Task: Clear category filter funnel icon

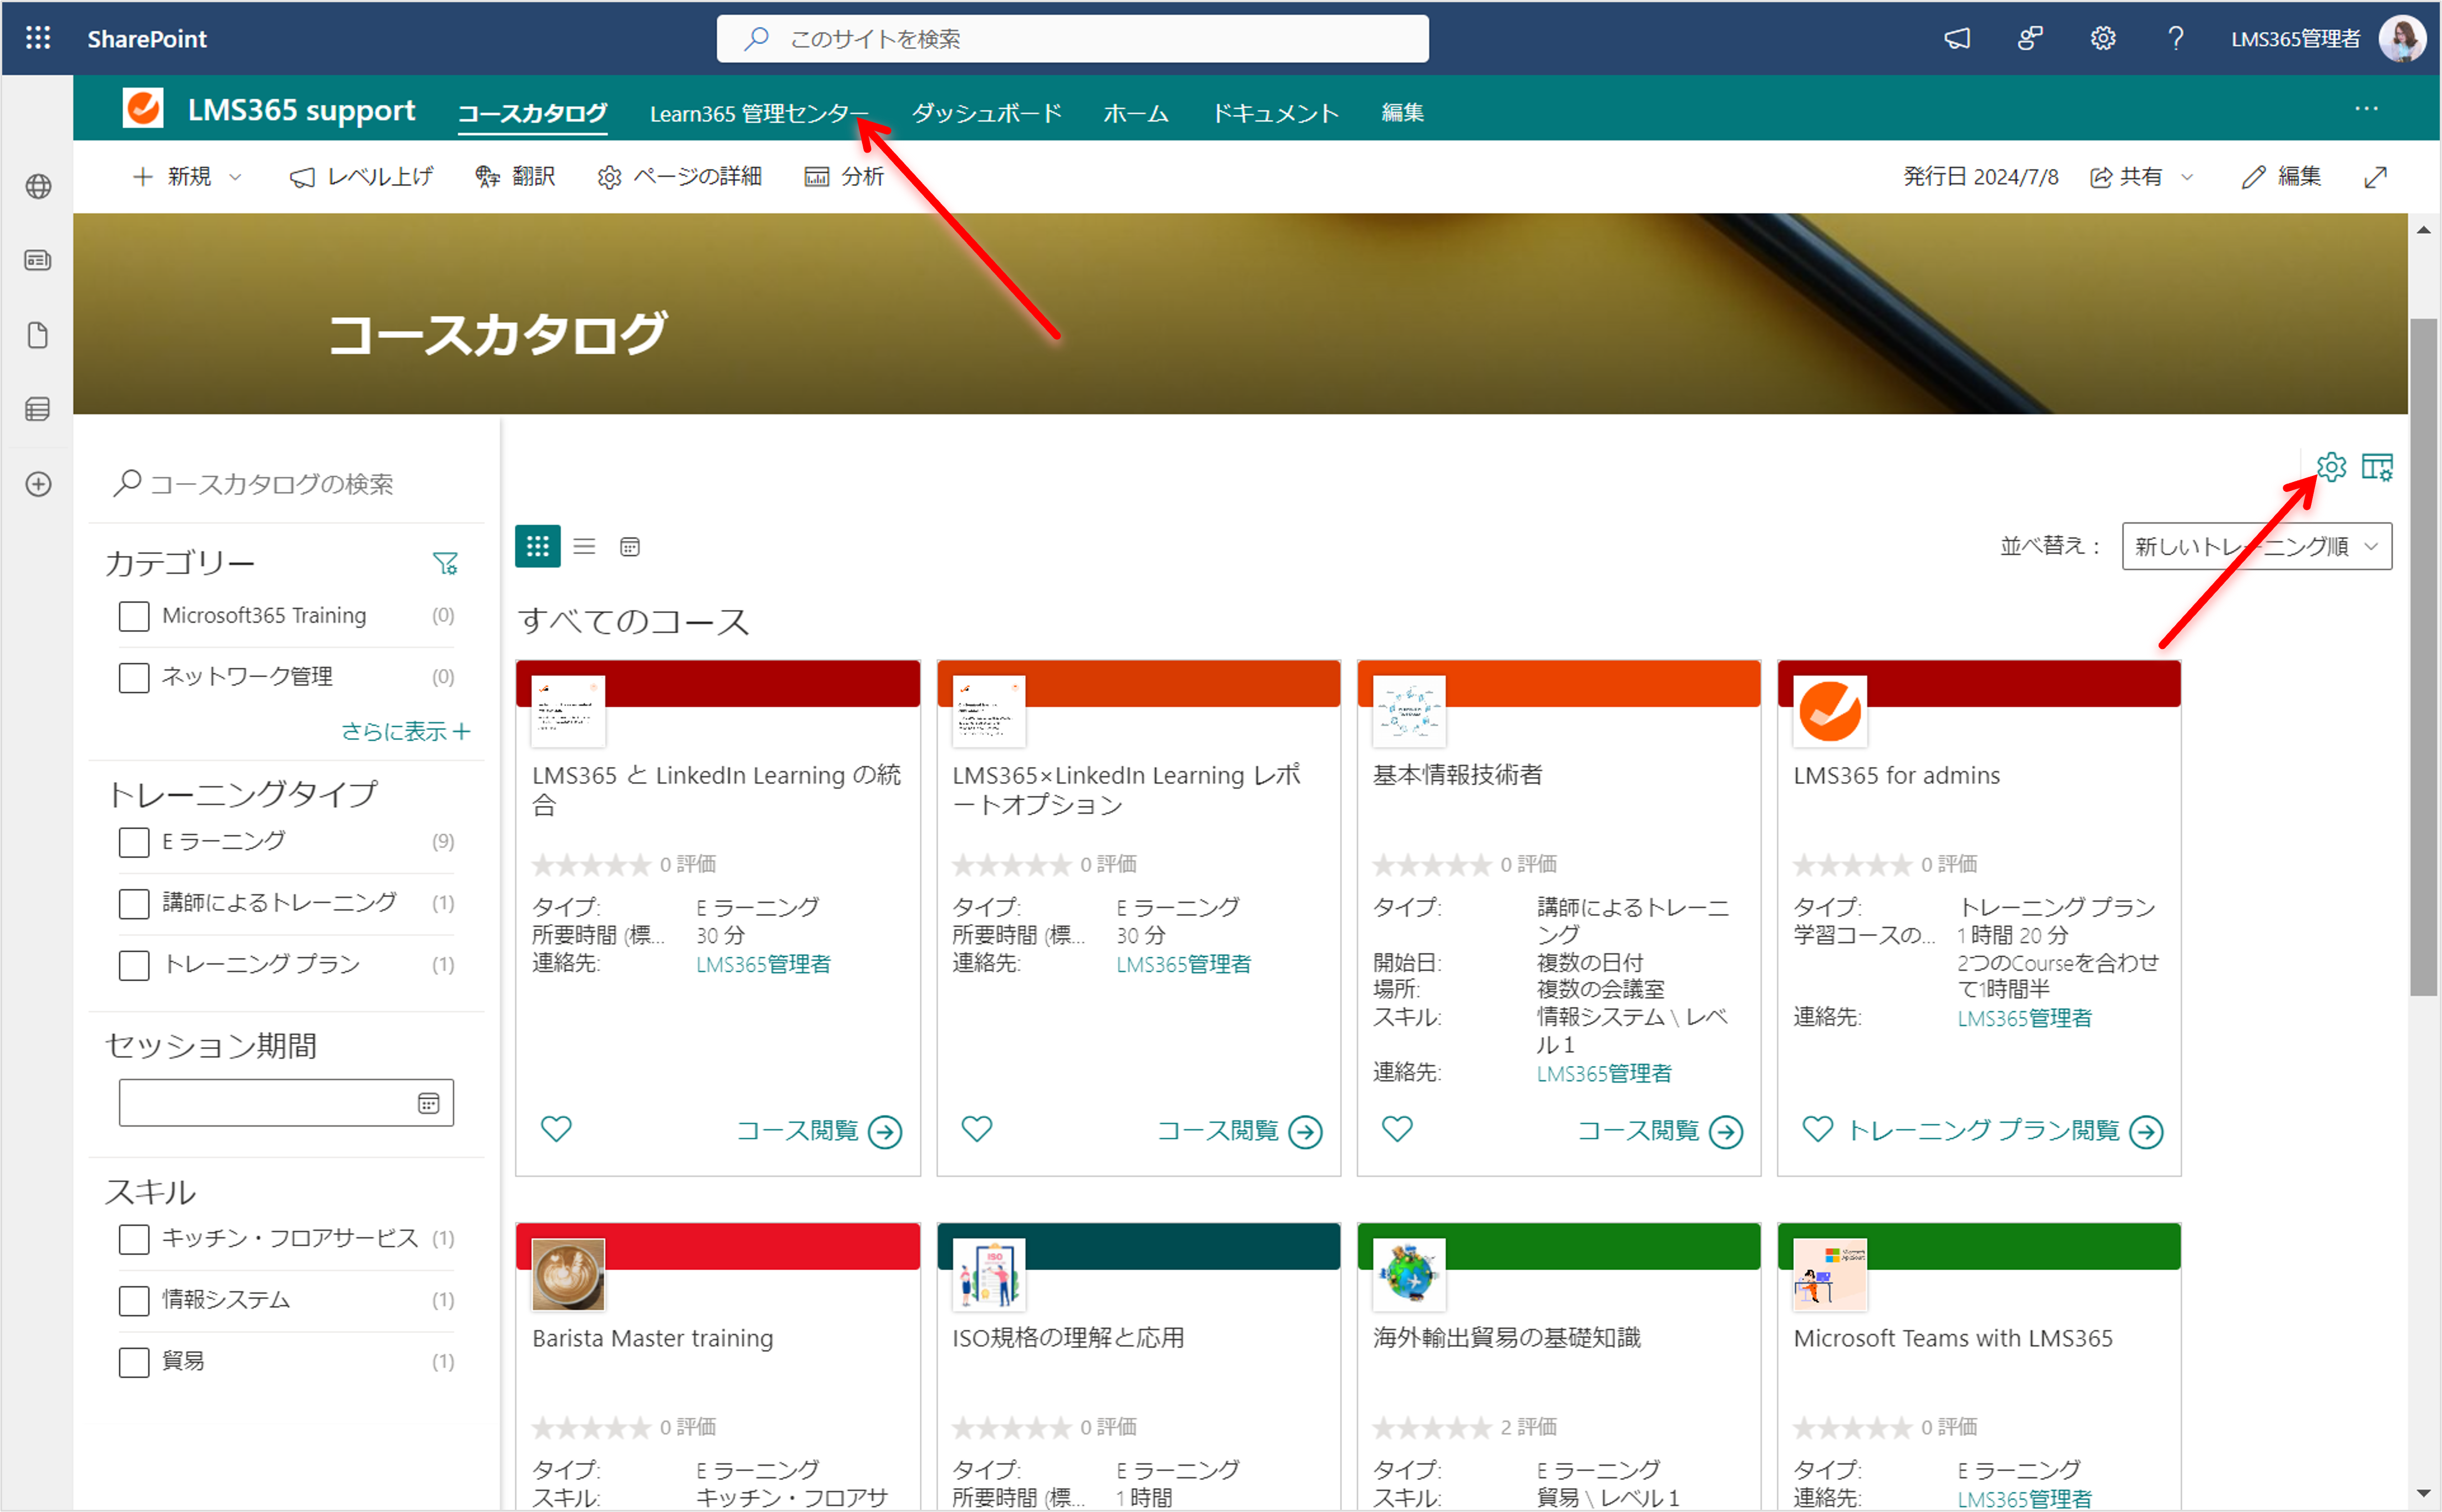Action: [x=445, y=563]
